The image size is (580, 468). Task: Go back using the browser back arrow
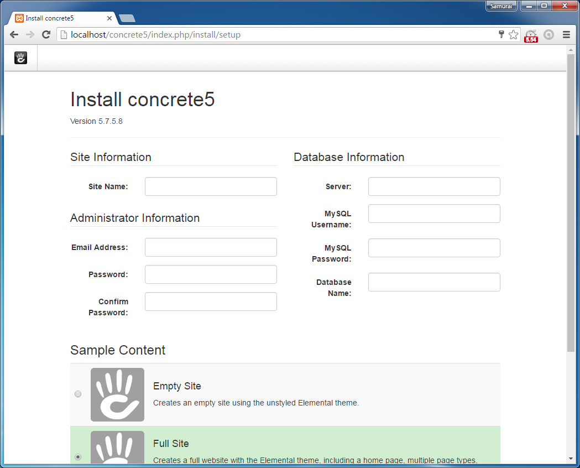(x=14, y=35)
